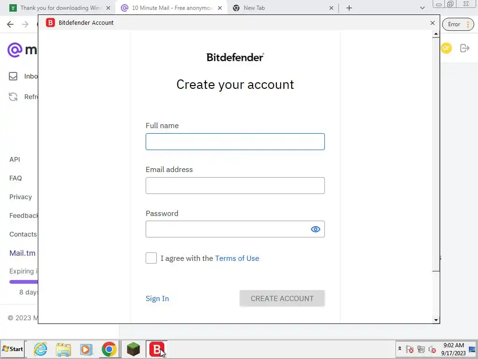Image resolution: width=478 pixels, height=359 pixels.
Task: Open the Contacts link in sidebar
Action: pyautogui.click(x=23, y=234)
